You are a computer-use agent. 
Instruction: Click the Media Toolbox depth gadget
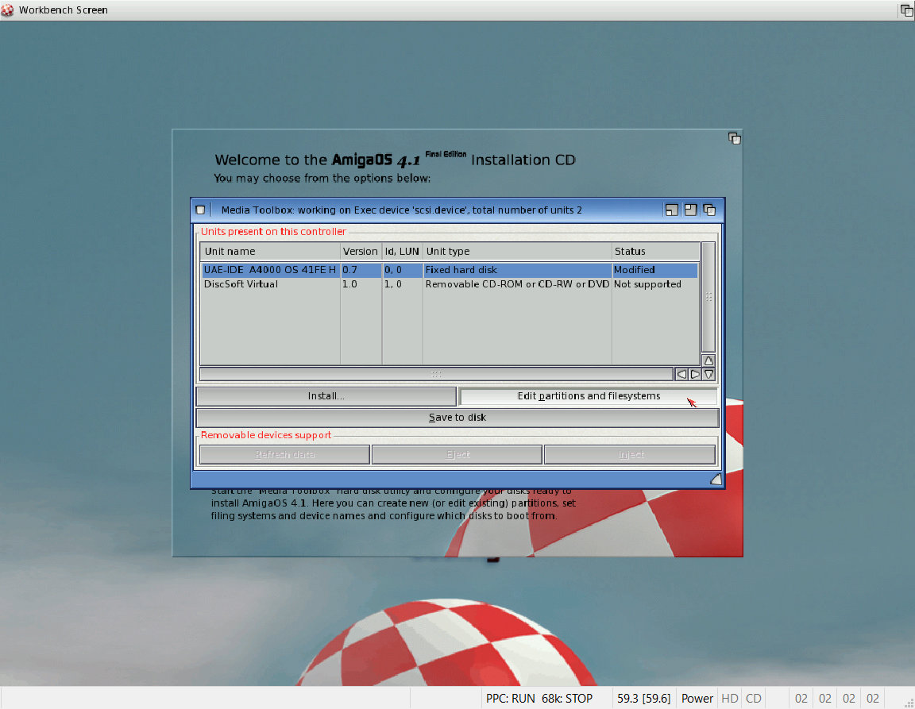[x=709, y=210]
